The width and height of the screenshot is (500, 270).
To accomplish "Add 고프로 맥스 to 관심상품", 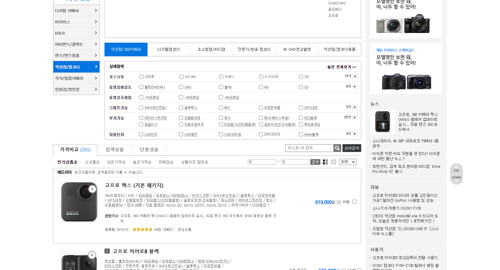I will [x=185, y=230].
